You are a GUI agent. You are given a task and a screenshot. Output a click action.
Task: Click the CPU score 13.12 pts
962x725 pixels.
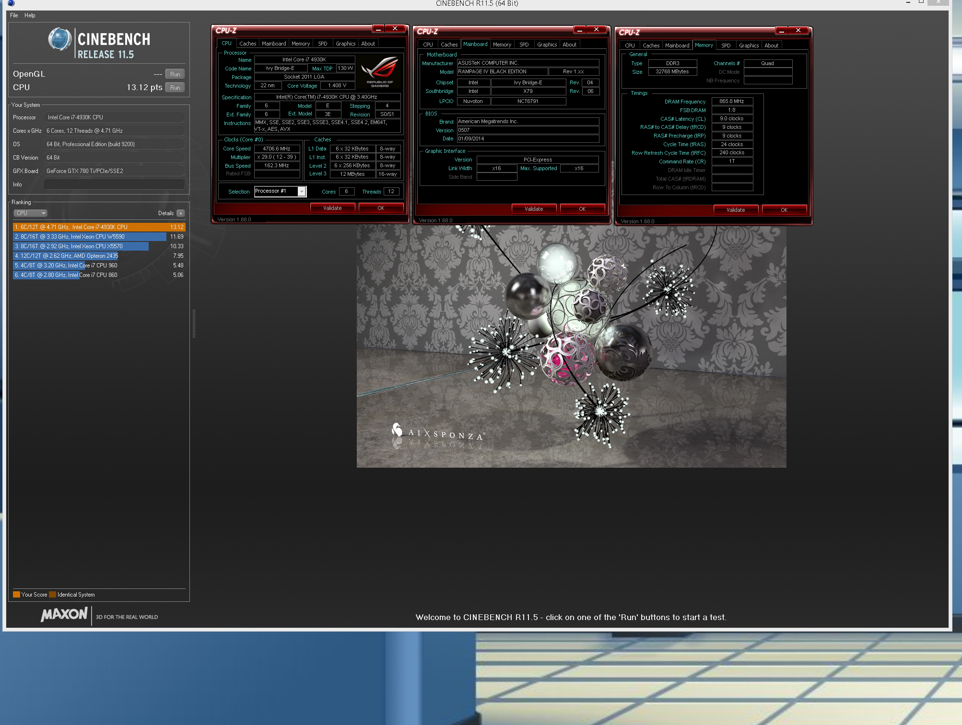[144, 88]
